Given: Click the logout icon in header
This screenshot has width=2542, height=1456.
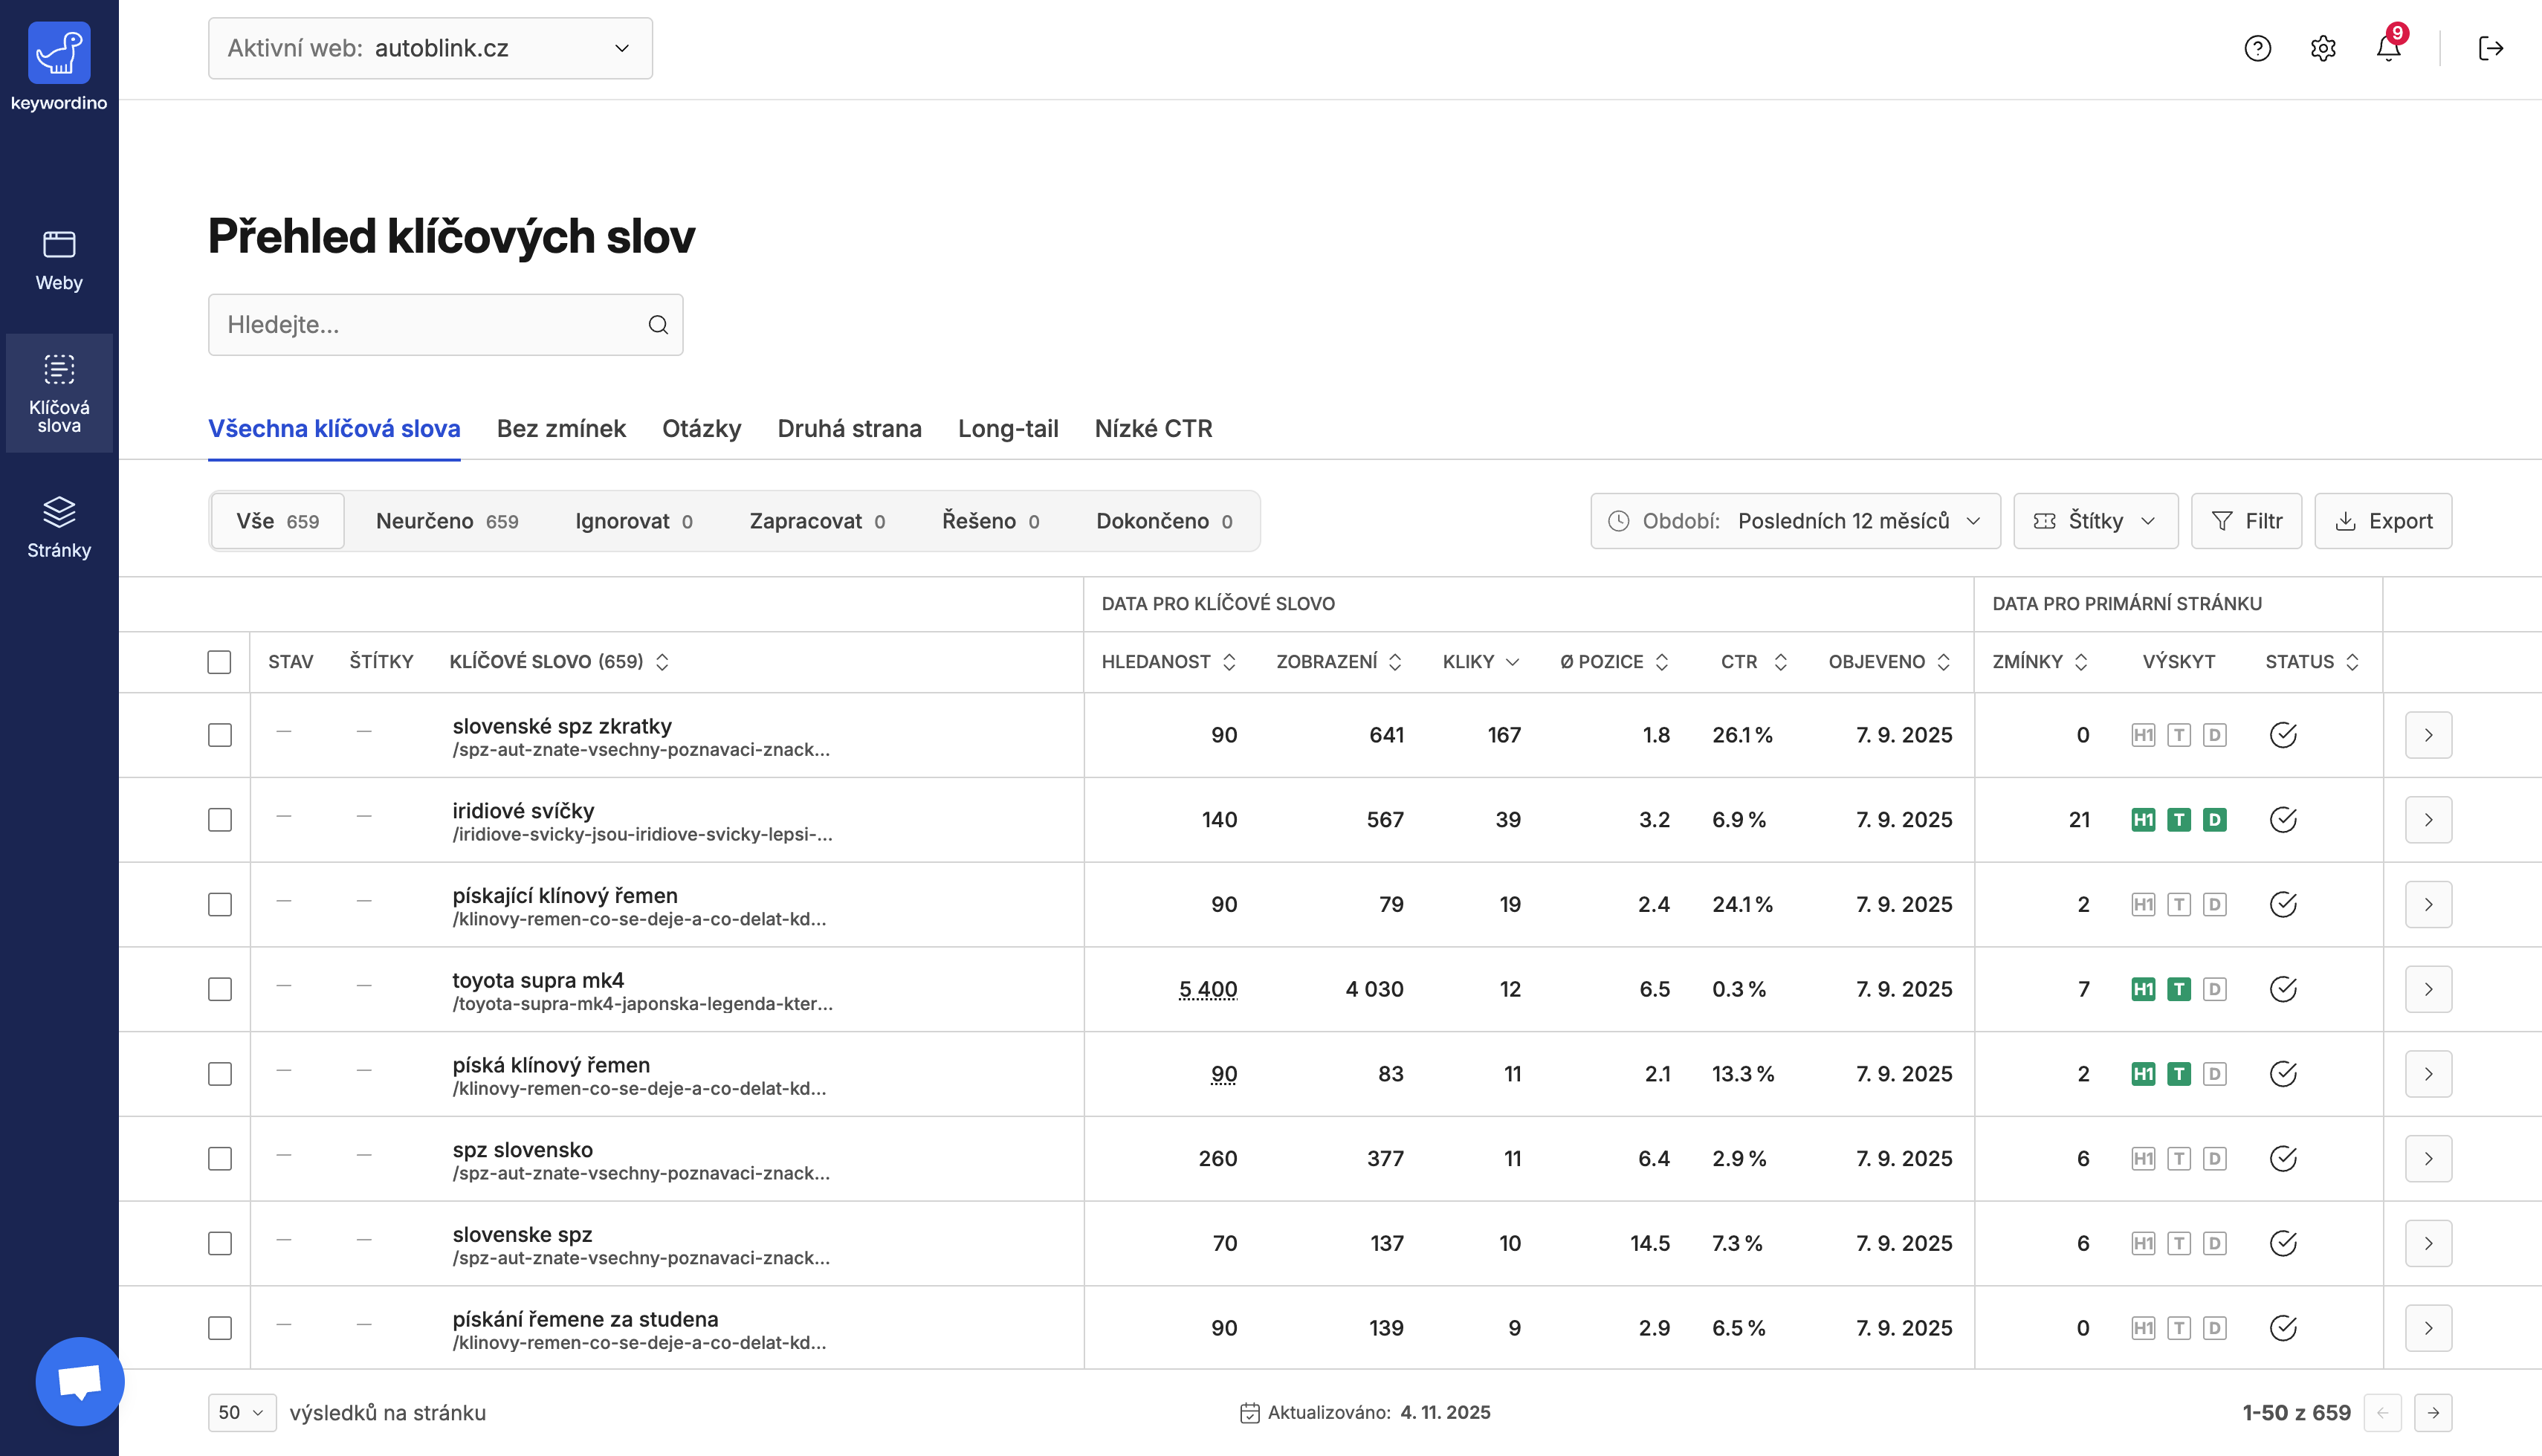Looking at the screenshot, I should (2490, 48).
